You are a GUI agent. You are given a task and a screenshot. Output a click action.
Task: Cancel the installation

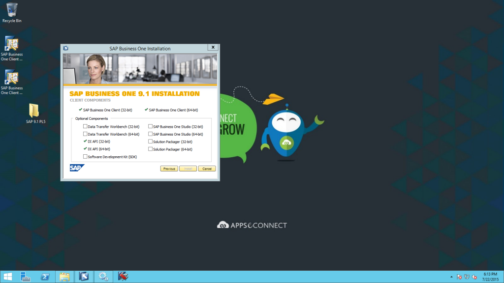[x=207, y=169]
